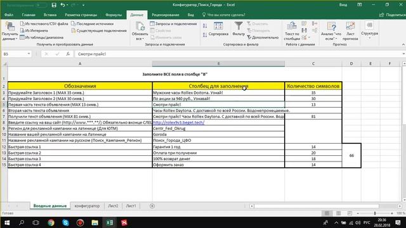Image resolution: width=406 pixels, height=228 pixels.
Task: Open the Файл menu
Action: coord(9,15)
